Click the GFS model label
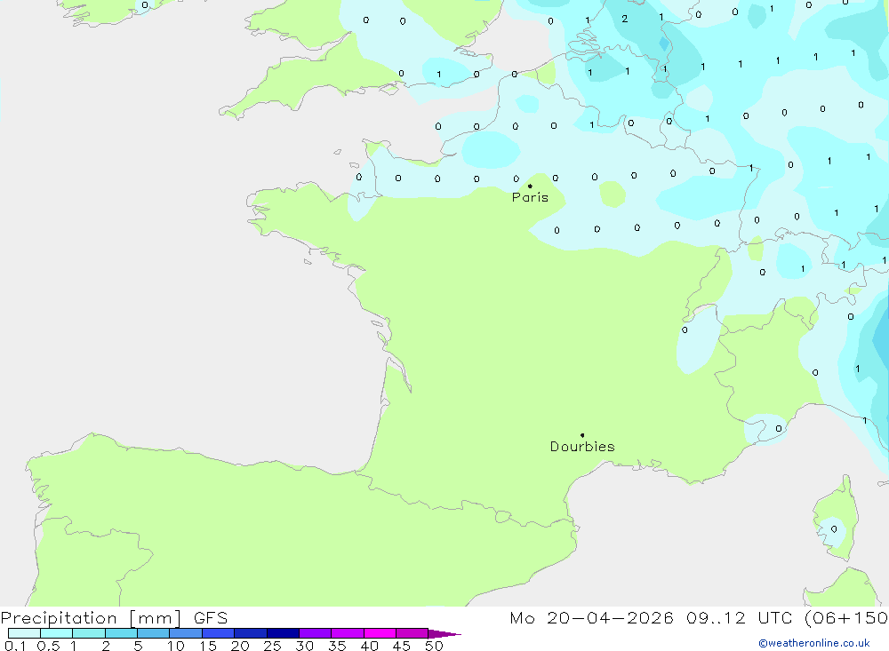889x651 pixels. tap(211, 617)
